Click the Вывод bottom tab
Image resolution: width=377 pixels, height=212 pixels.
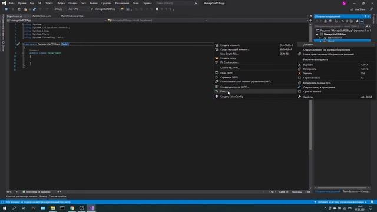43,196
